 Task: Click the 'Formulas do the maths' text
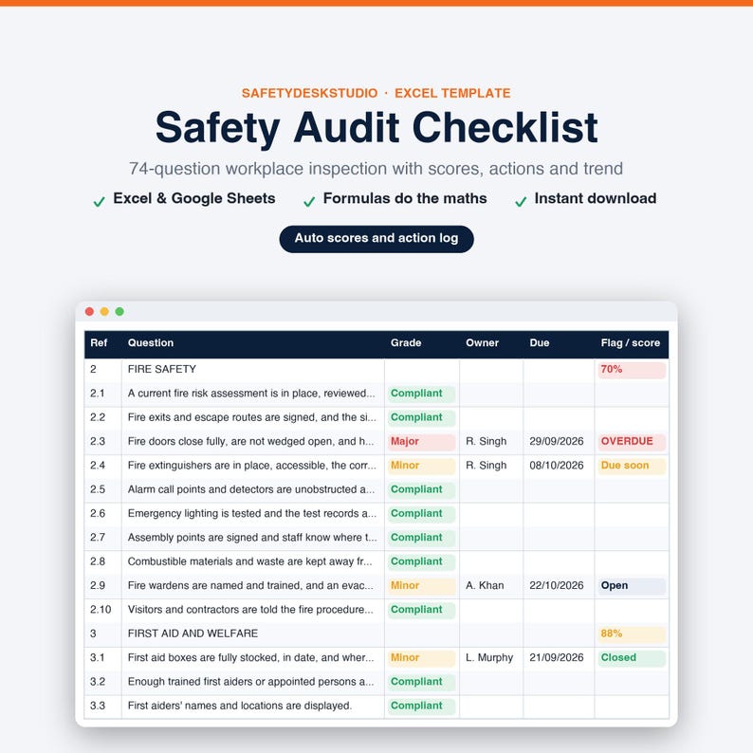[x=405, y=198]
